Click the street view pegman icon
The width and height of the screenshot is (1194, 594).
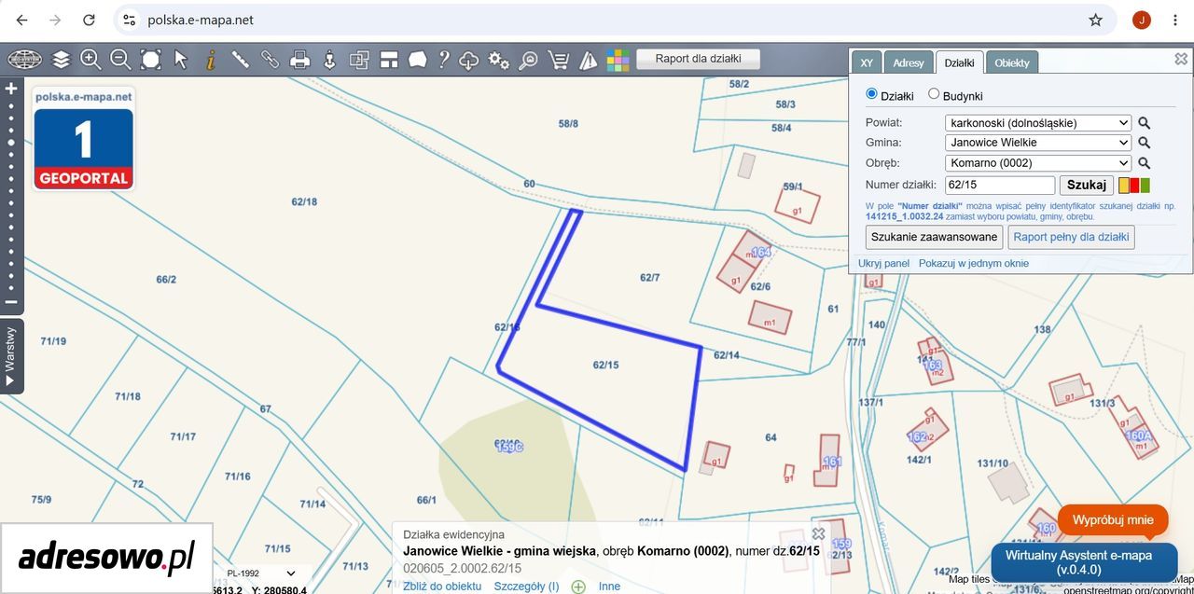coord(329,60)
